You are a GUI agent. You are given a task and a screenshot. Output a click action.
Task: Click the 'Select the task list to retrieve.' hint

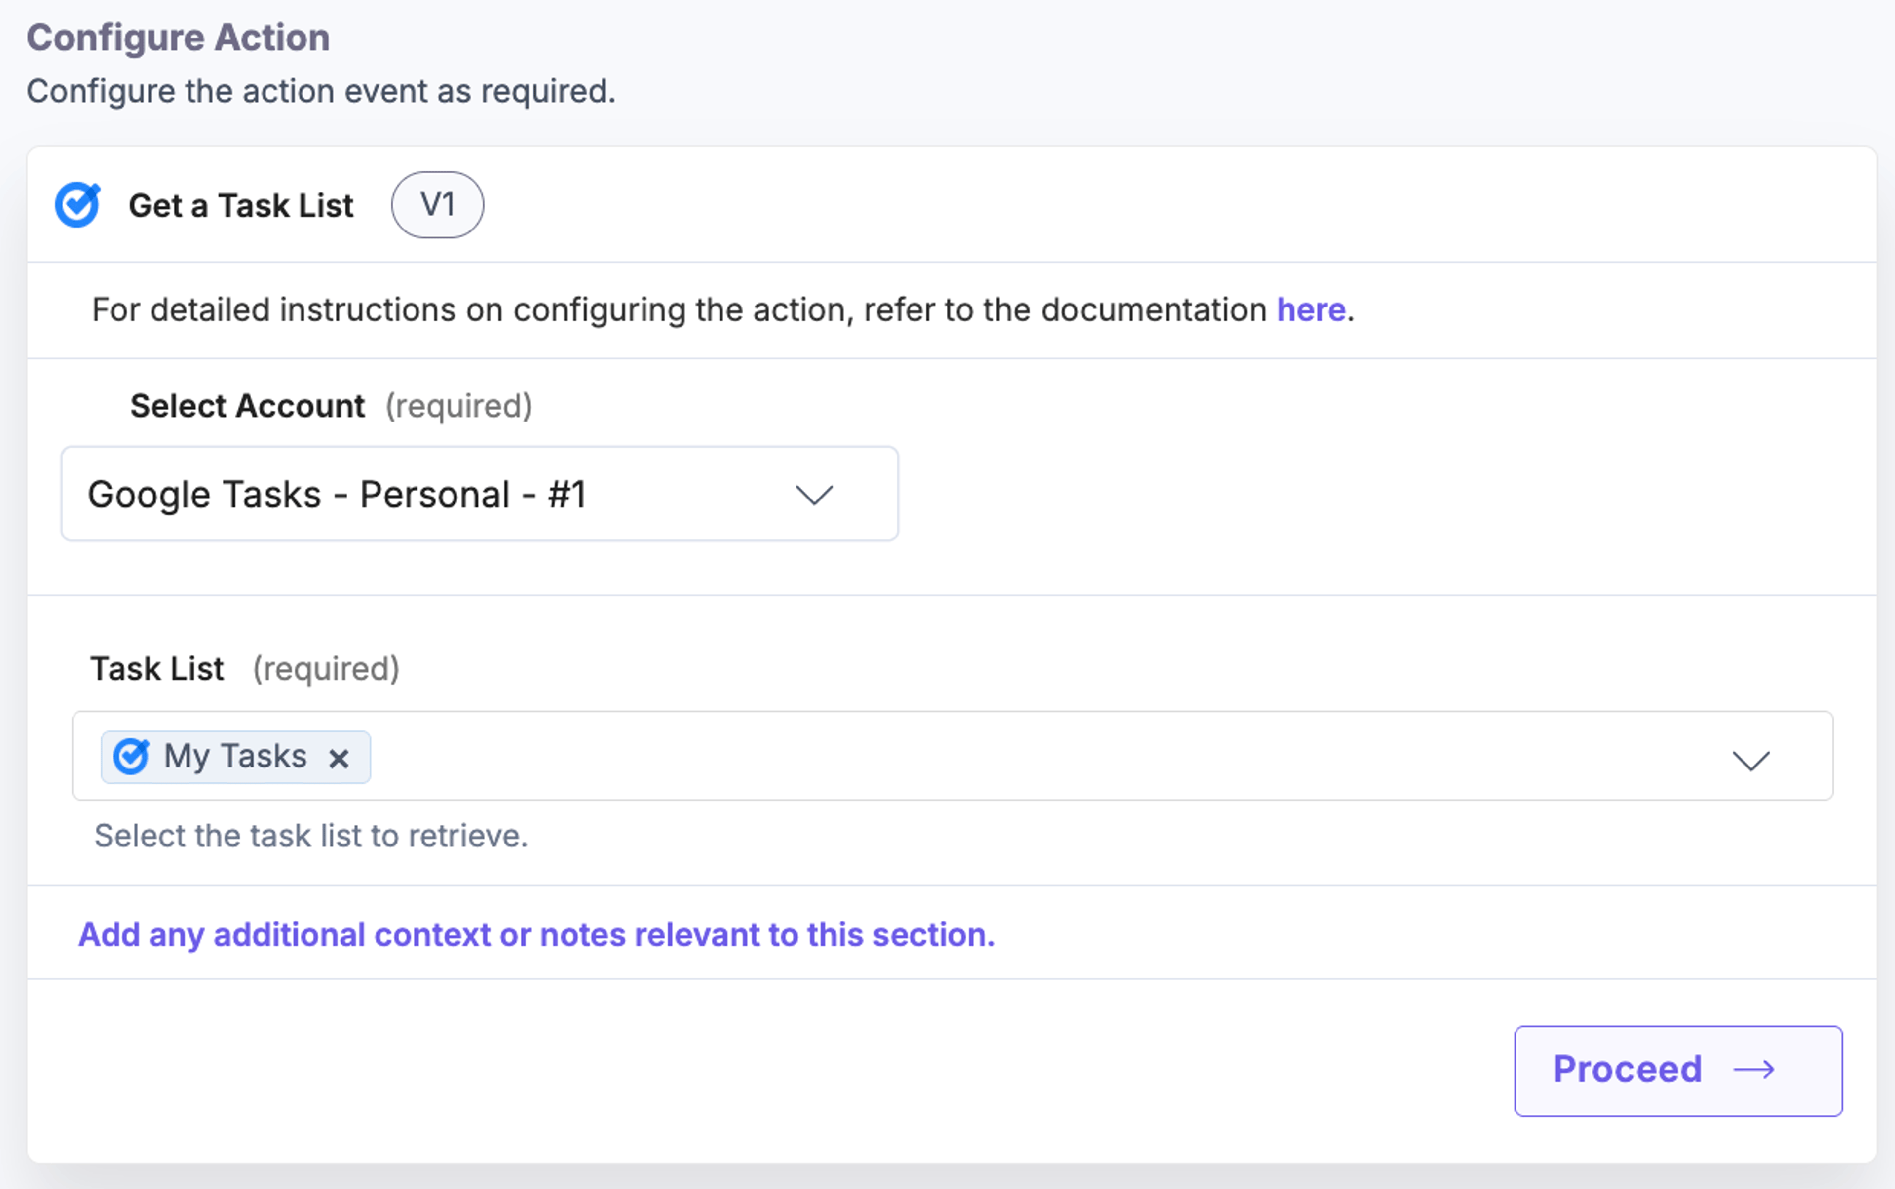[x=310, y=836]
